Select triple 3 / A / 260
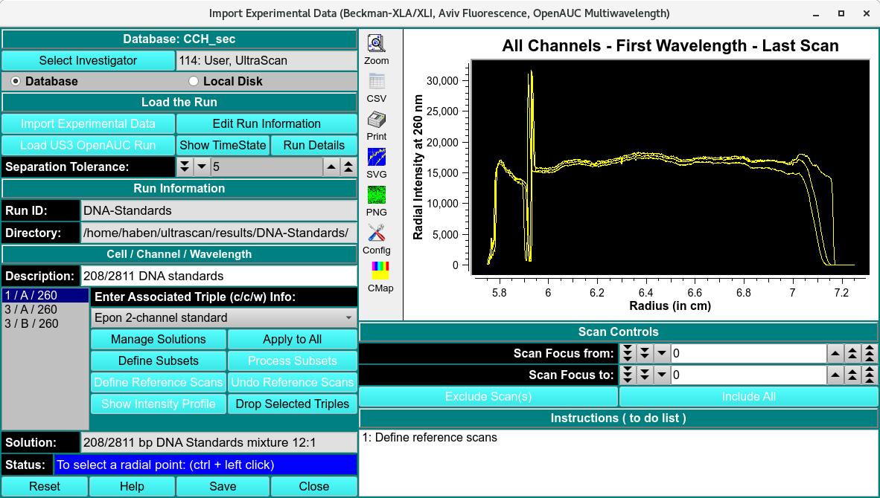Screen dimensions: 880x498 [x=31, y=309]
